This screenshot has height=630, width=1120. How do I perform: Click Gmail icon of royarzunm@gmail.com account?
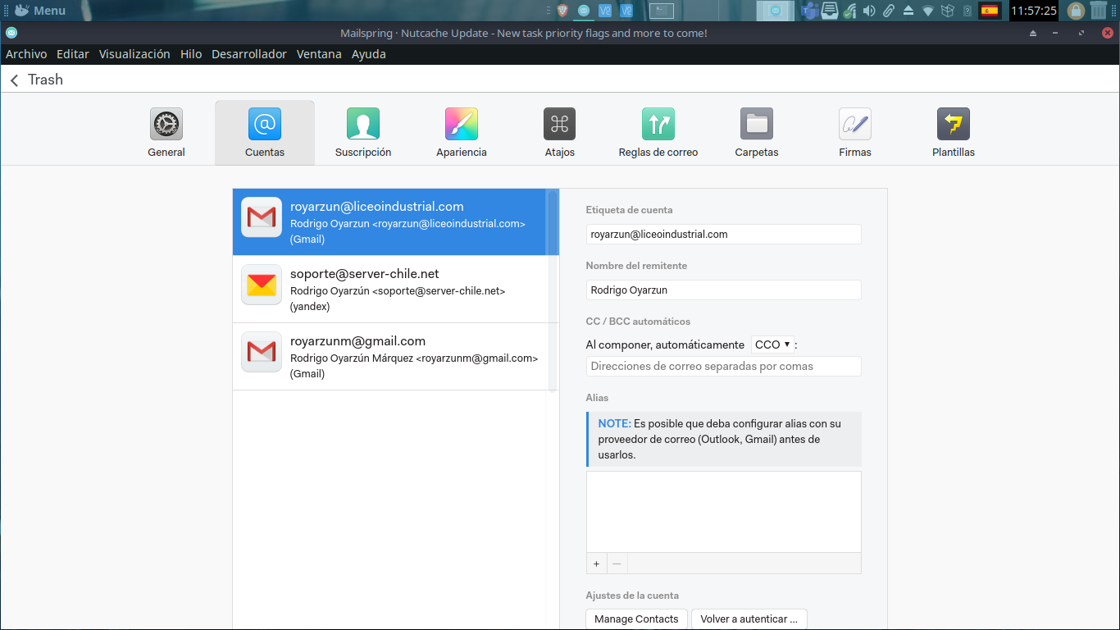(x=262, y=352)
